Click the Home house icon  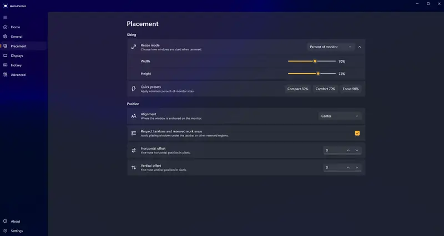tap(5, 27)
